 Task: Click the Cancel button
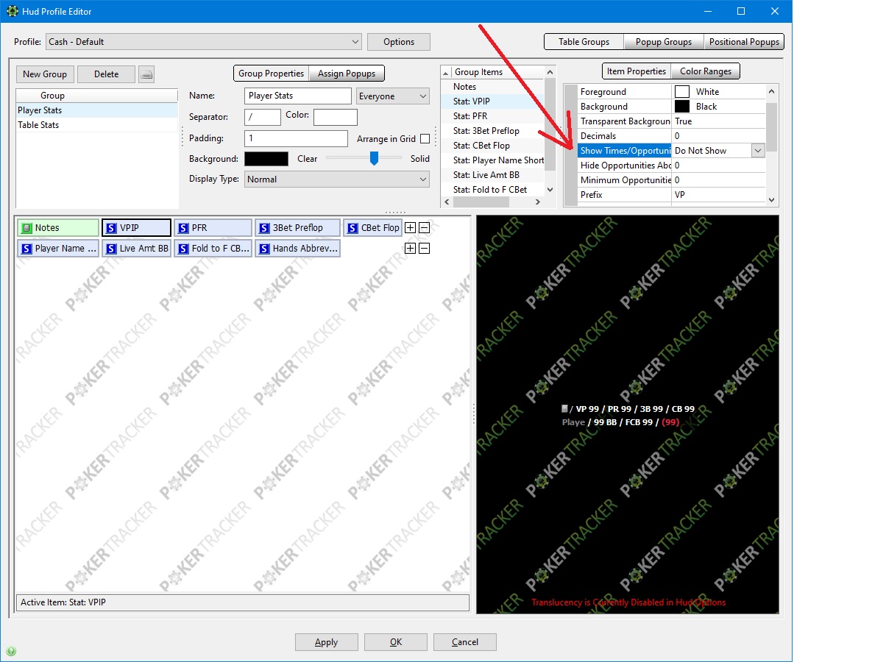tap(465, 642)
